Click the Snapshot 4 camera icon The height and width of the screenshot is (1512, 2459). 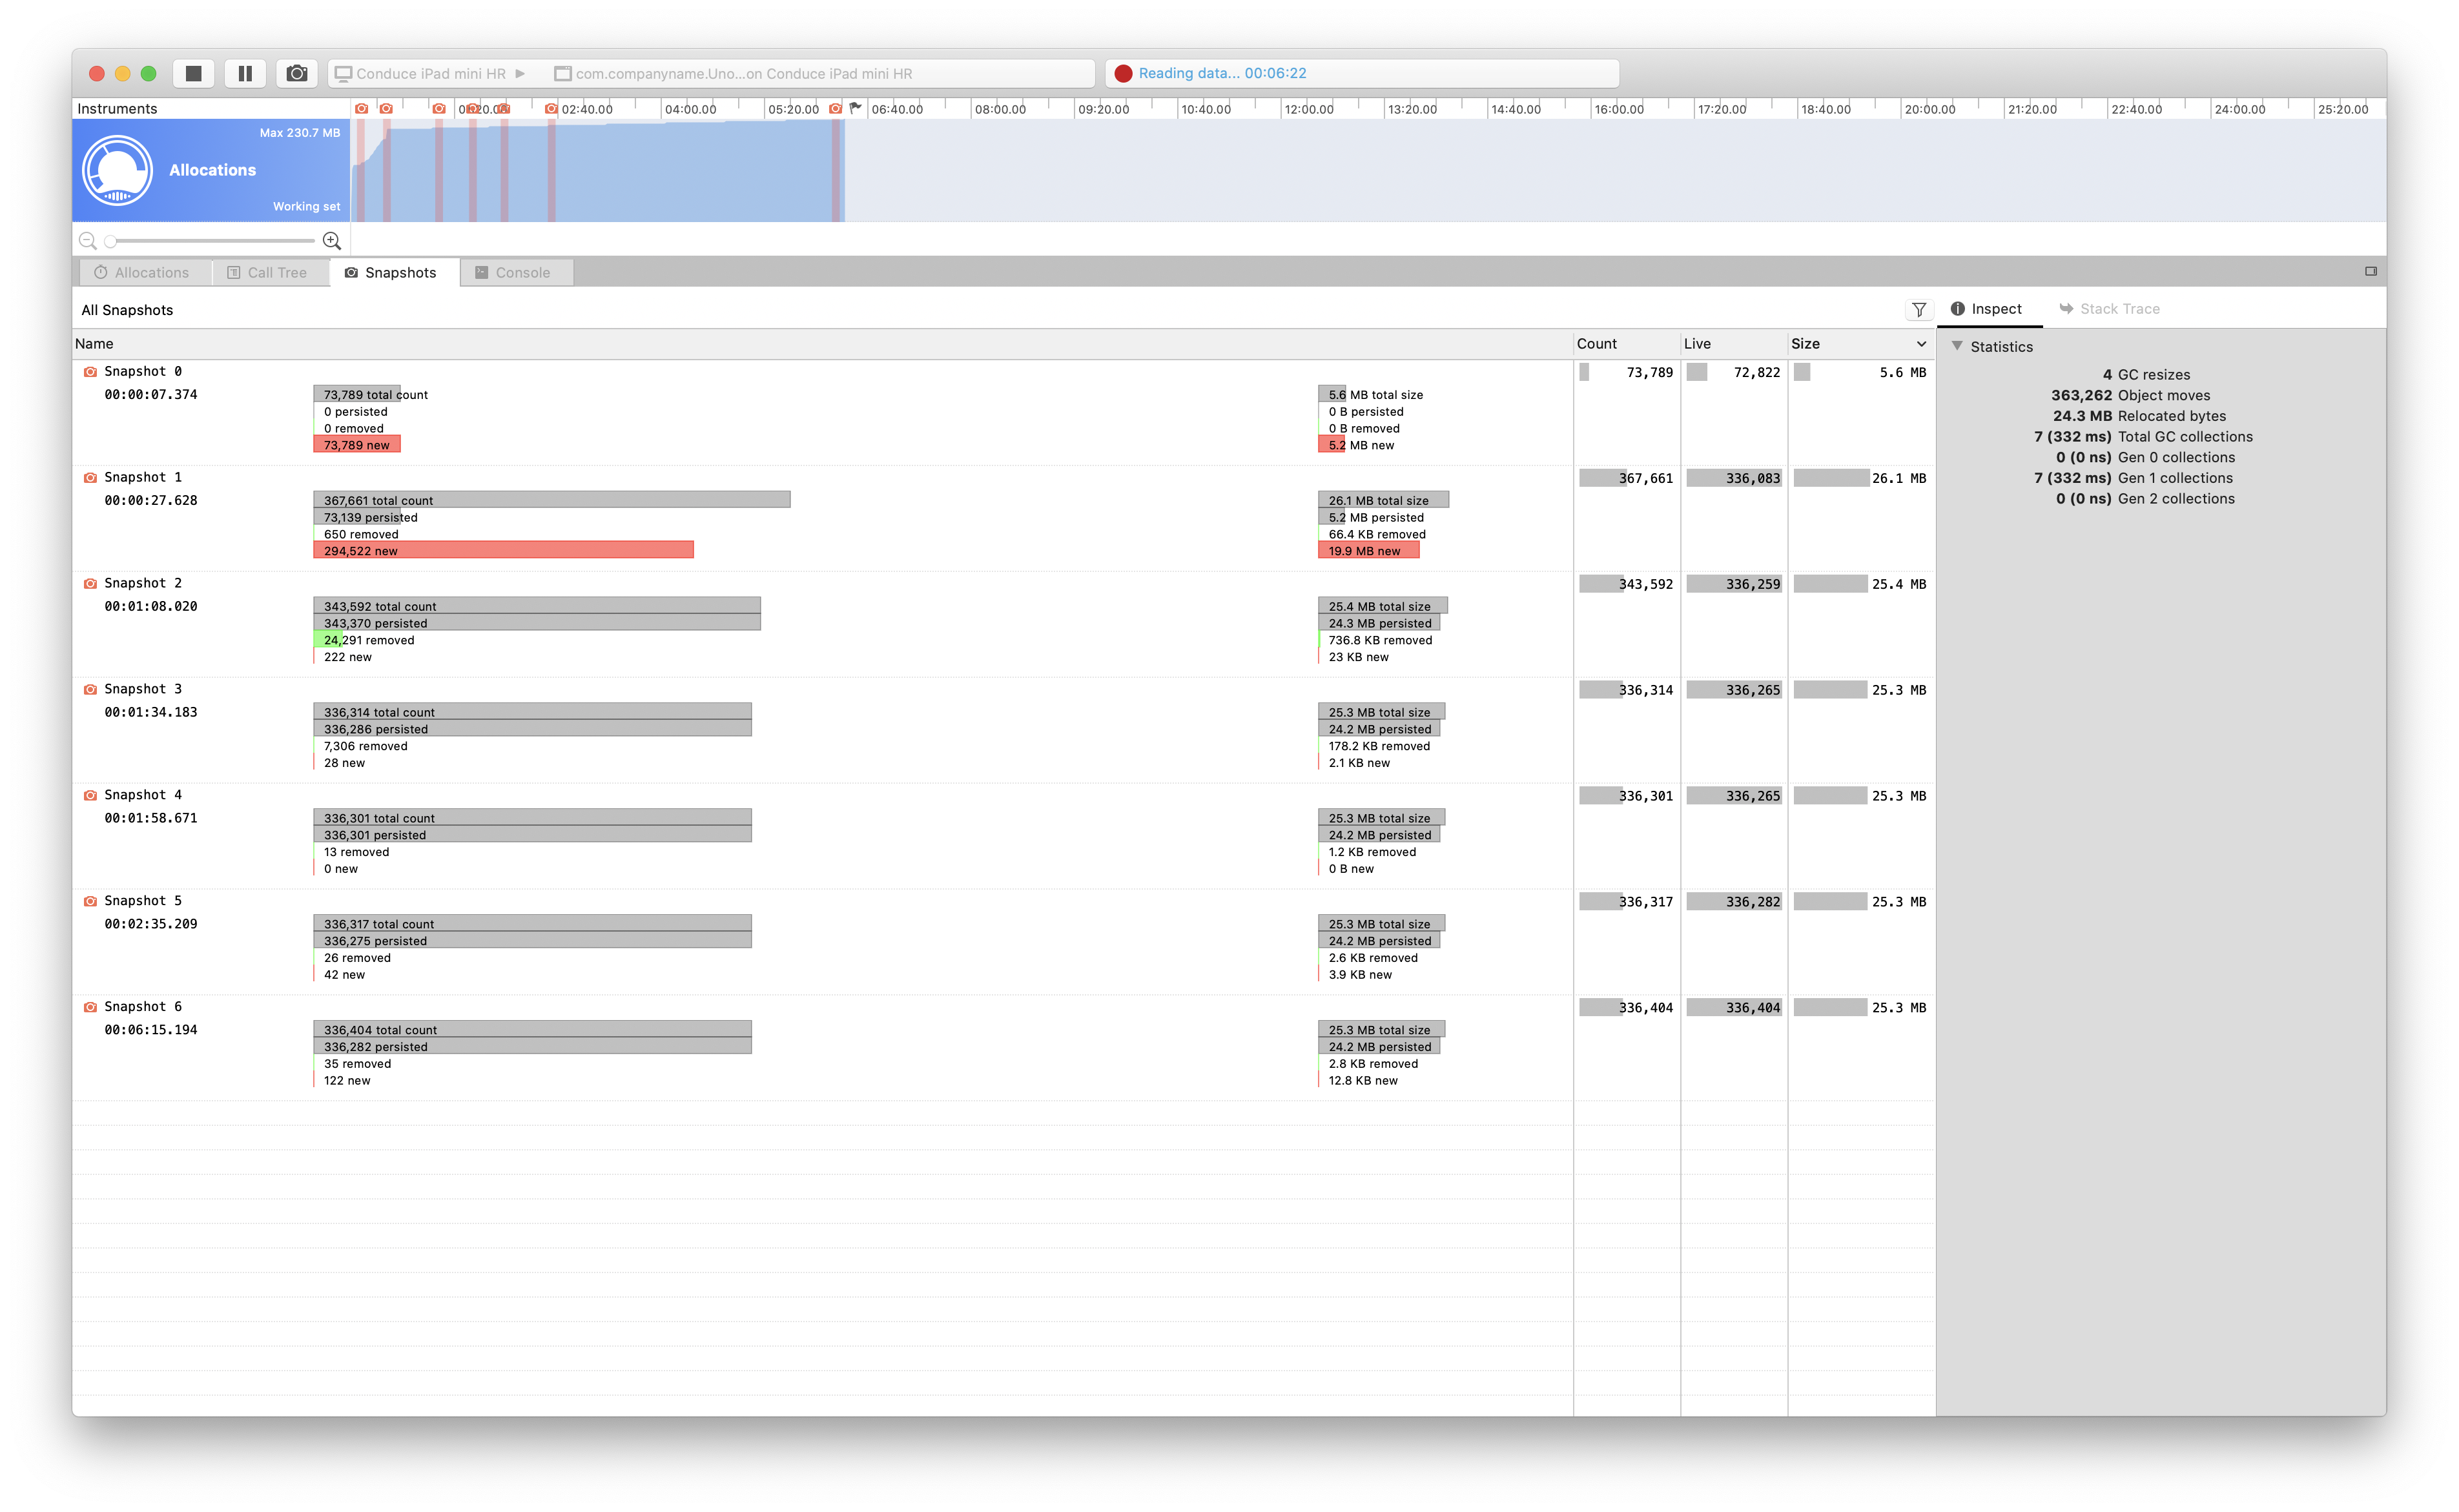90,796
